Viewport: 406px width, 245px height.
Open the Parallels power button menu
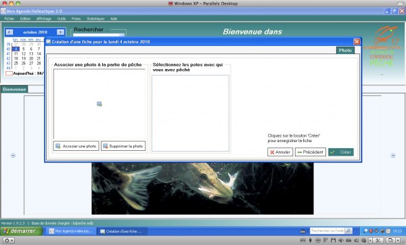pyautogui.click(x=9, y=240)
